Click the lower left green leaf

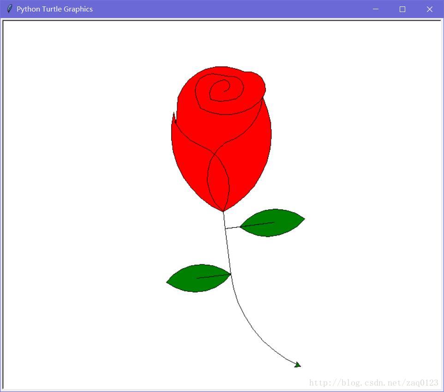[198, 278]
